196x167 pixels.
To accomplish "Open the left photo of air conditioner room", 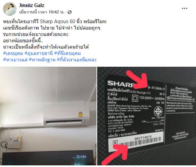I will 48,116.
